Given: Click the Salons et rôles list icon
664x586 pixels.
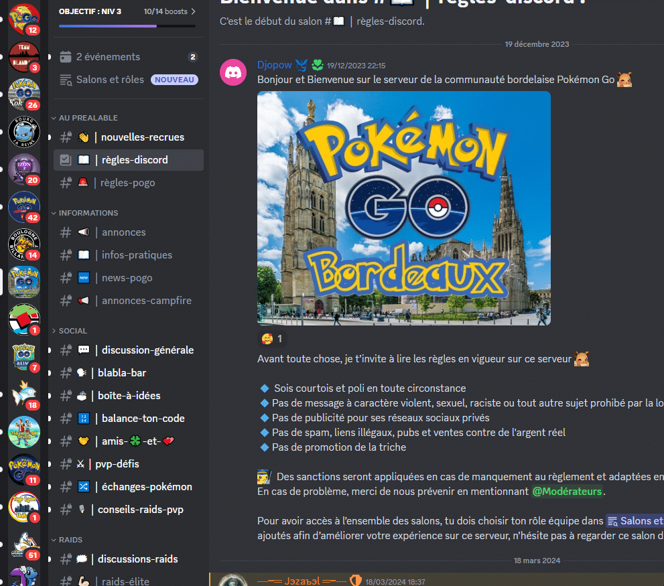Looking at the screenshot, I should click(66, 80).
